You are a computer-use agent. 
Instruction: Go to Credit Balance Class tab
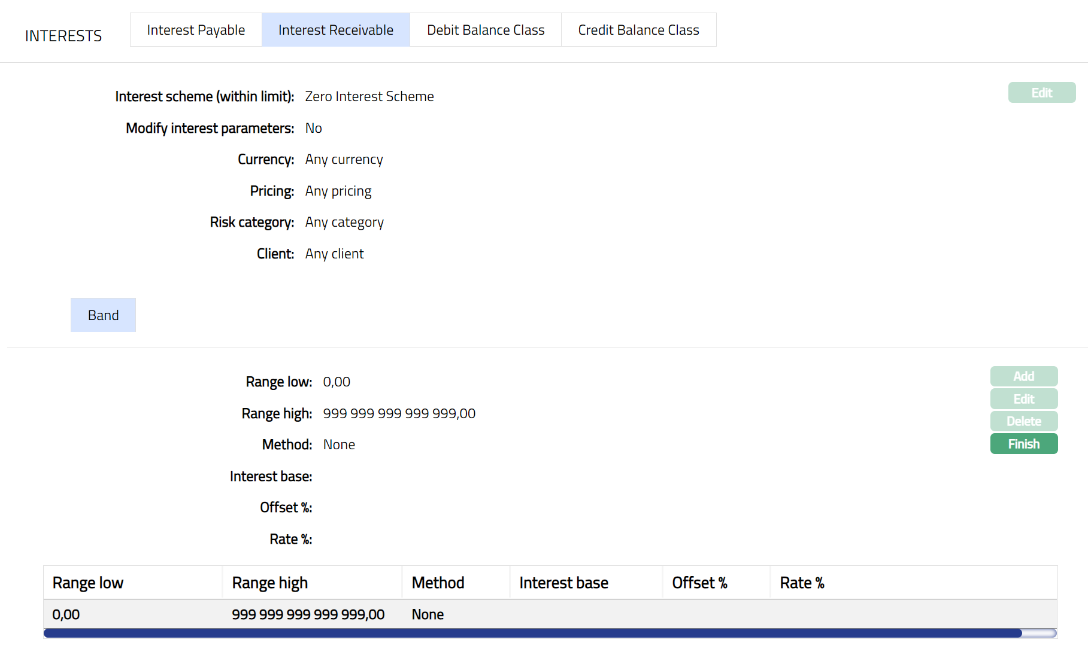click(x=638, y=30)
